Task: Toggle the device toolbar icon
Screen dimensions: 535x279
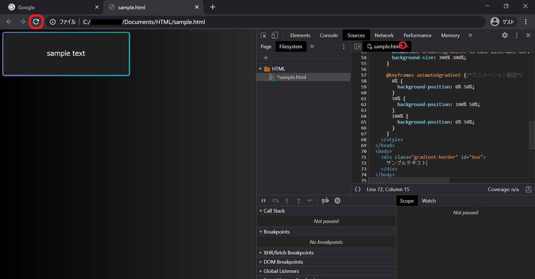Action: coord(275,35)
